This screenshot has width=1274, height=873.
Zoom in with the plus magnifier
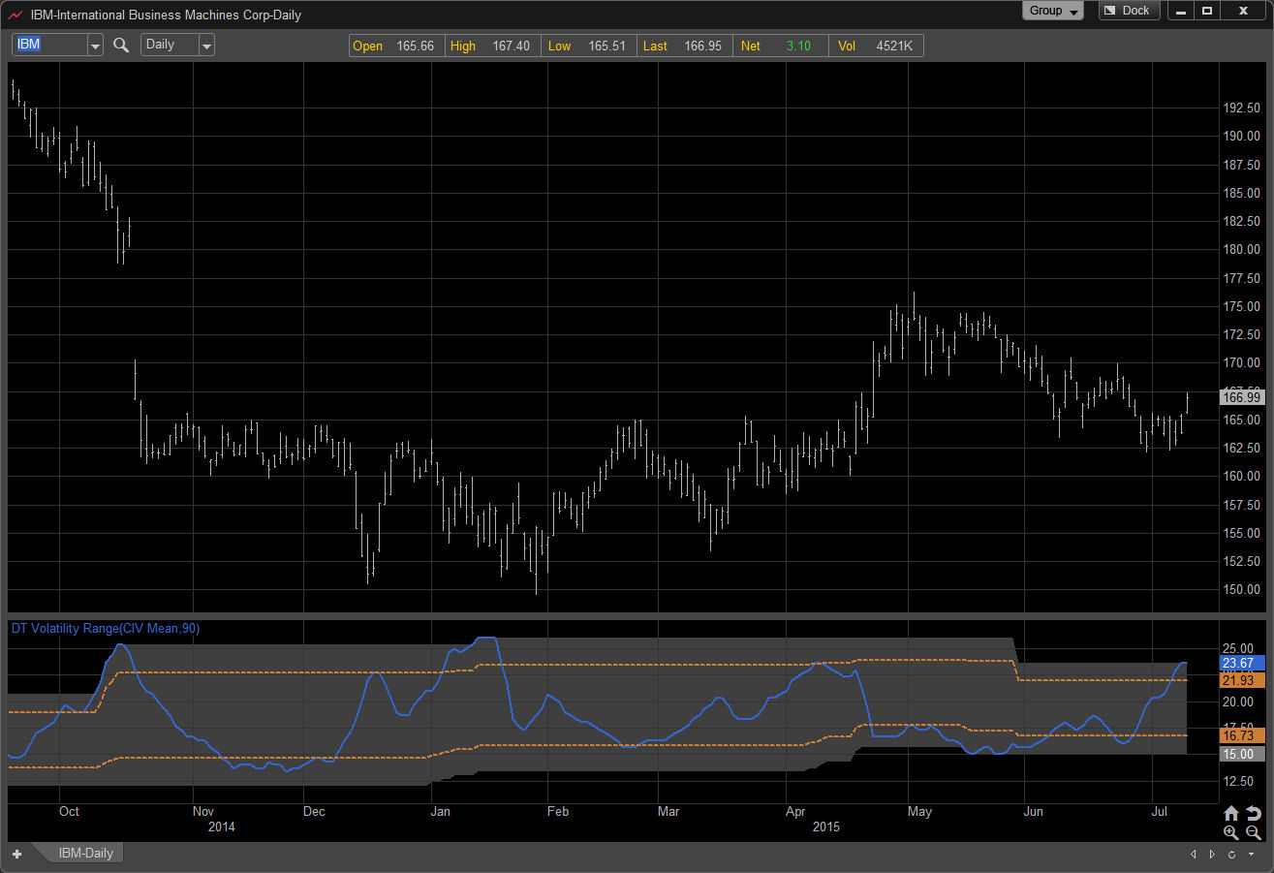(x=1231, y=832)
